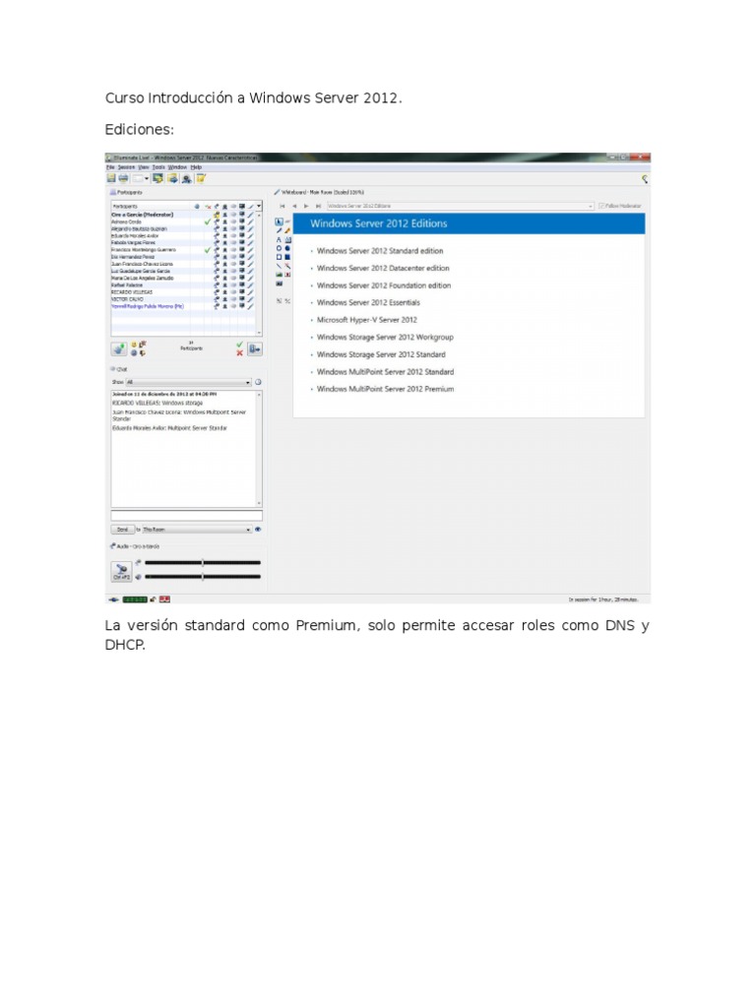Select participant Juan Francisco Chavez Licona
The image size is (756, 1008).
click(x=142, y=264)
